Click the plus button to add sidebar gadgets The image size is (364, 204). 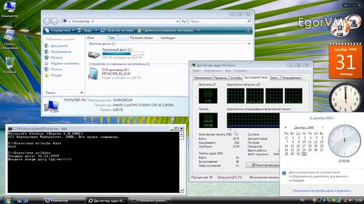346,5
